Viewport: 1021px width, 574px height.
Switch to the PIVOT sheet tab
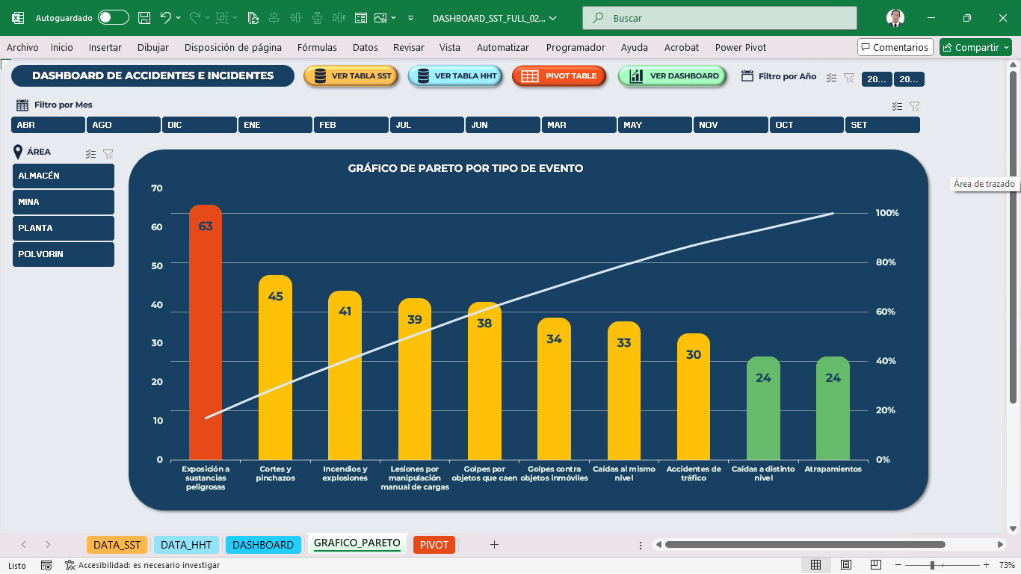[434, 545]
